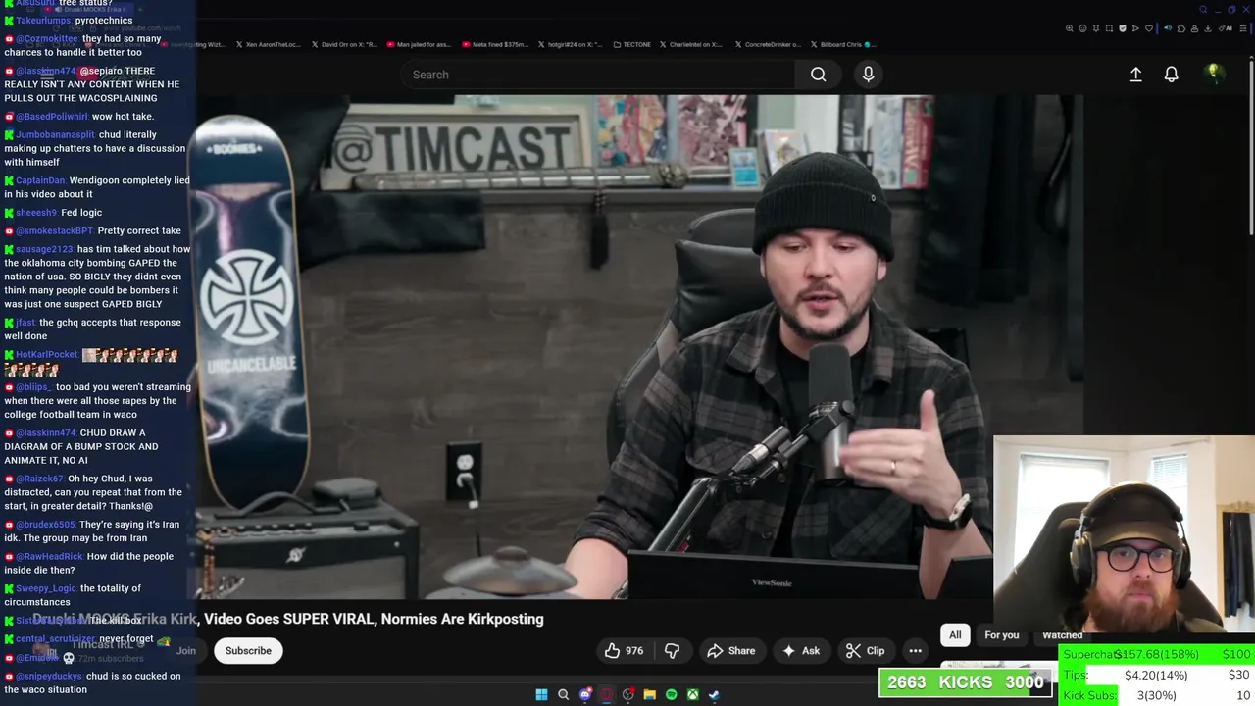Click the browser page vertical scrollbar

(1250, 147)
